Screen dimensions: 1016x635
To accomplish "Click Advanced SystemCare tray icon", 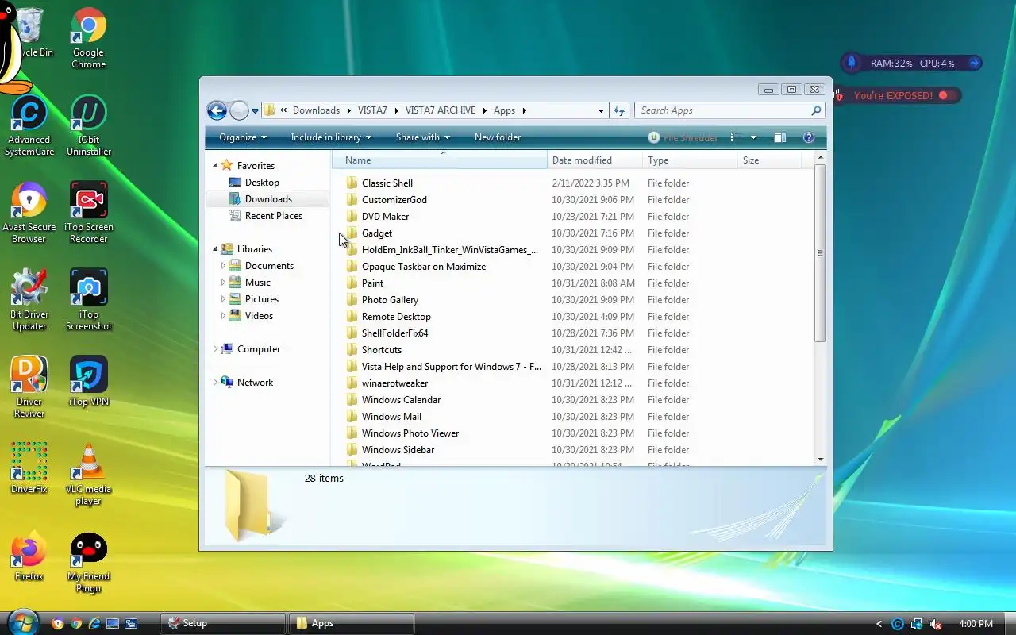I will (898, 624).
